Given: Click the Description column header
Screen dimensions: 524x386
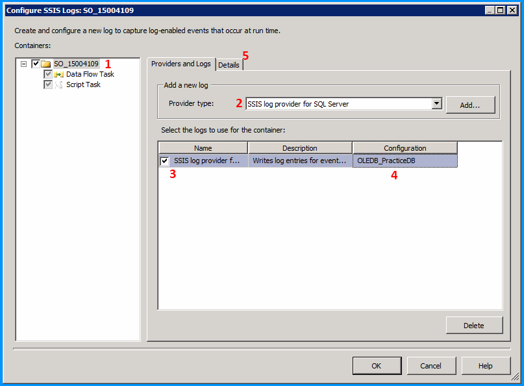Looking at the screenshot, I should click(x=300, y=148).
